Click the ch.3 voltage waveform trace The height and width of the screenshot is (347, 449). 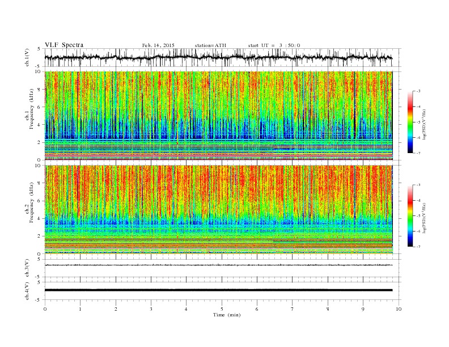pos(218,265)
